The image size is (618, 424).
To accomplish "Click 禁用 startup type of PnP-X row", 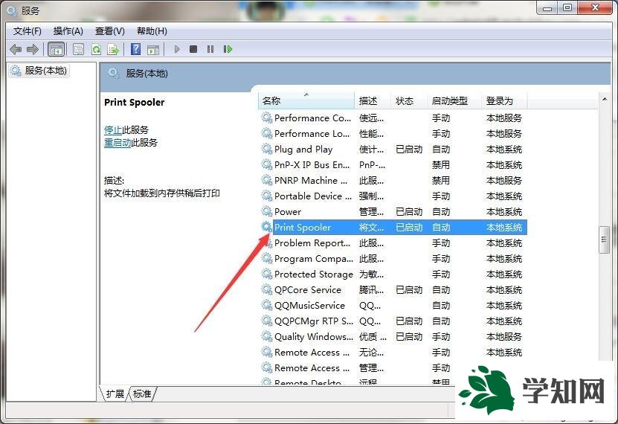I will 441,164.
